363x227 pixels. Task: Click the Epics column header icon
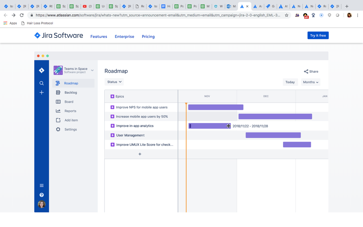point(112,96)
